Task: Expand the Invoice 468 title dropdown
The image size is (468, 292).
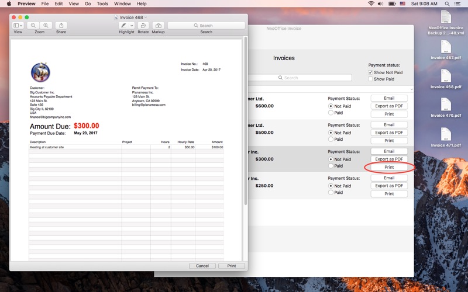Action: click(x=146, y=18)
